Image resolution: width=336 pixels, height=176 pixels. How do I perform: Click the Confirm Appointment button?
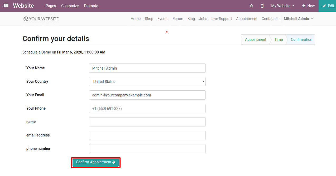[96, 162]
